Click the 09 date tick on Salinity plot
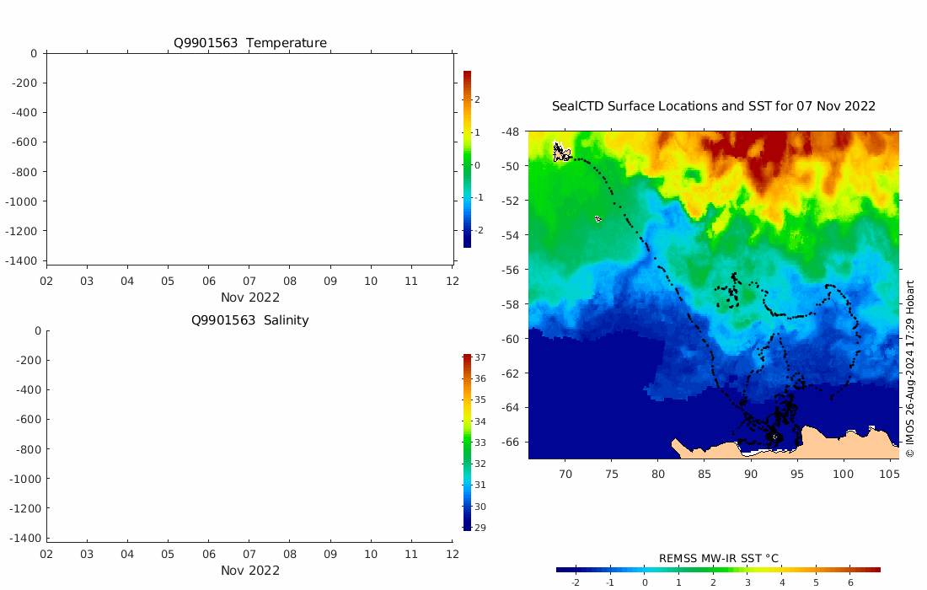The height and width of the screenshot is (590, 927). point(330,555)
